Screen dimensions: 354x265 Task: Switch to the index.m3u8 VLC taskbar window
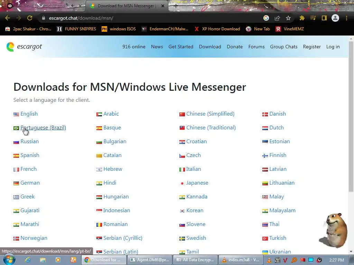tap(241, 260)
